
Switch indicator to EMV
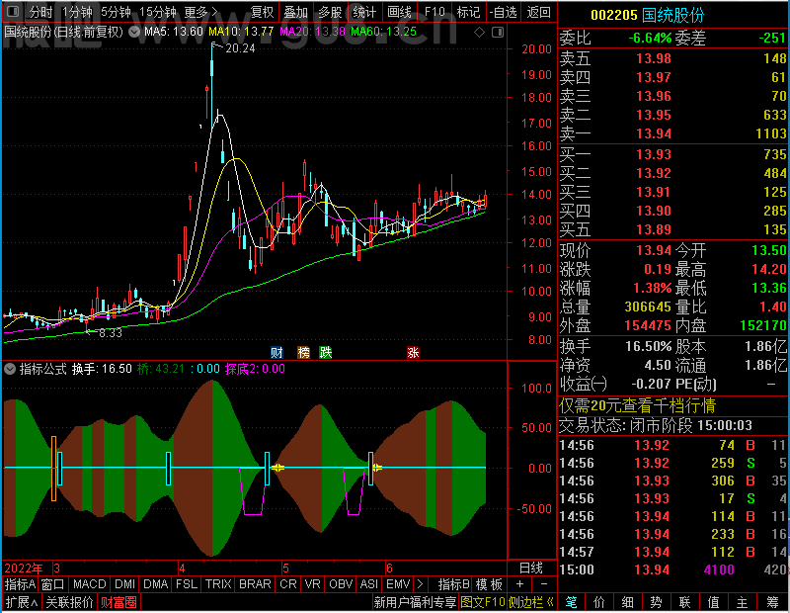pos(398,584)
